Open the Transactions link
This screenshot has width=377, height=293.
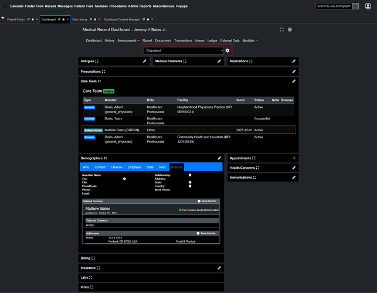click(x=183, y=40)
